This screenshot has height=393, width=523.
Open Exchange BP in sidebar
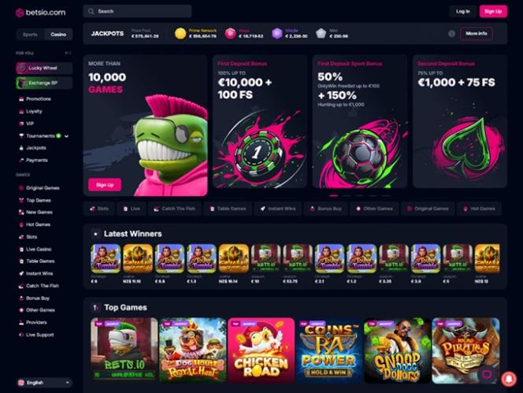(x=44, y=83)
